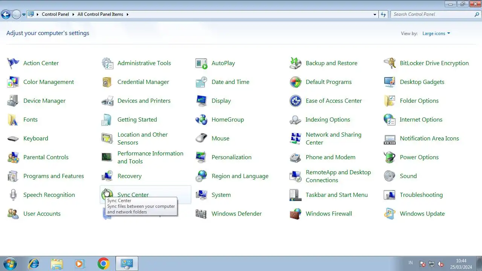The image size is (482, 271).
Task: Open the Speech Recognition microphone icon
Action: point(13,195)
